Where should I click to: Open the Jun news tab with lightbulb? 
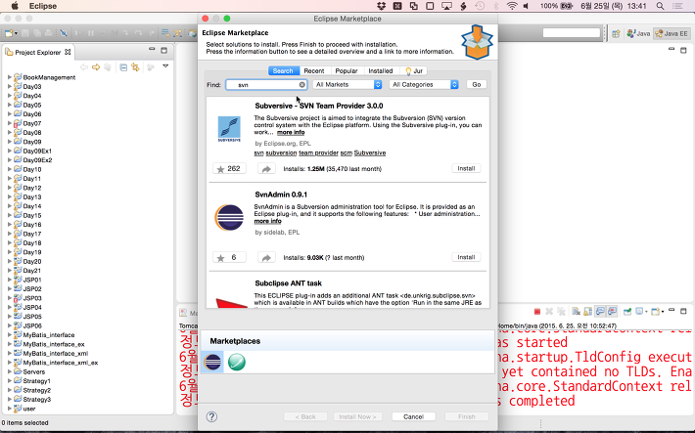(x=413, y=70)
